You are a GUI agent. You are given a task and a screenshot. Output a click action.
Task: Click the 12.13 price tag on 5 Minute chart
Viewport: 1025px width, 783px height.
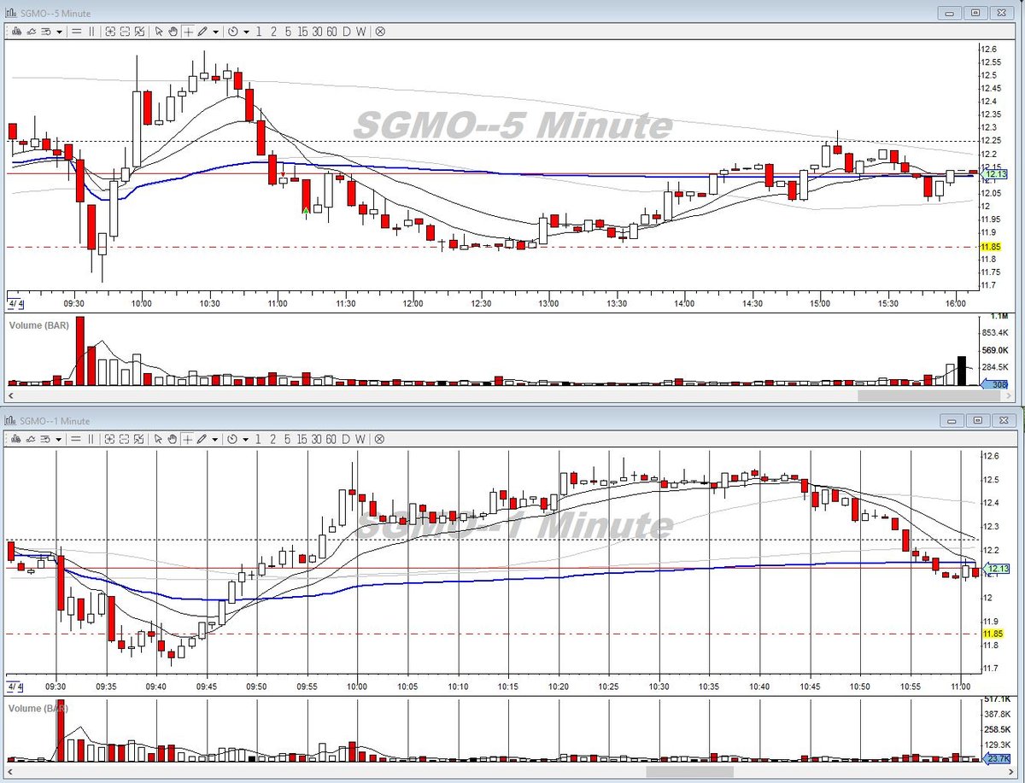pos(993,174)
